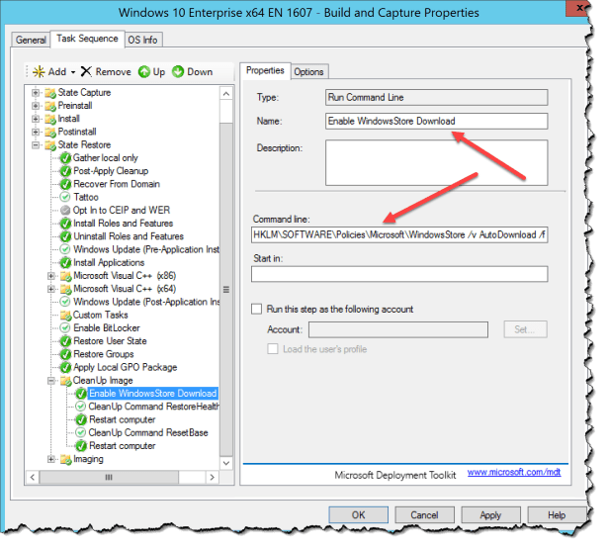Collapse the State Restore folder
Screen dimensions: 609x548
click(x=37, y=144)
